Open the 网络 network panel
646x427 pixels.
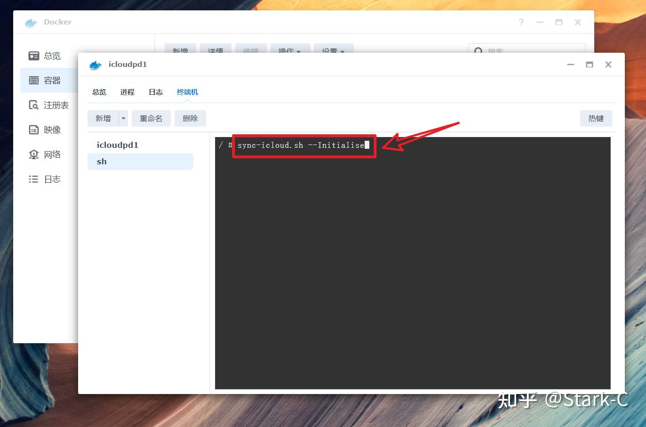[x=52, y=154]
